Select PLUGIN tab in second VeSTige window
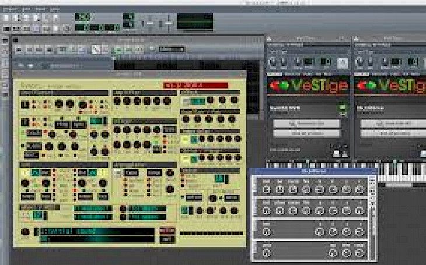Image resolution: width=426 pixels, height=265 pixels. pos(362,75)
